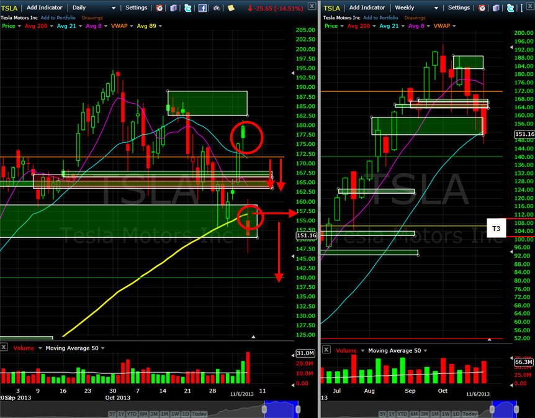This screenshot has width=535, height=418.
Task: Click Add to Portfolio link in Daily chart
Action: tap(58, 18)
